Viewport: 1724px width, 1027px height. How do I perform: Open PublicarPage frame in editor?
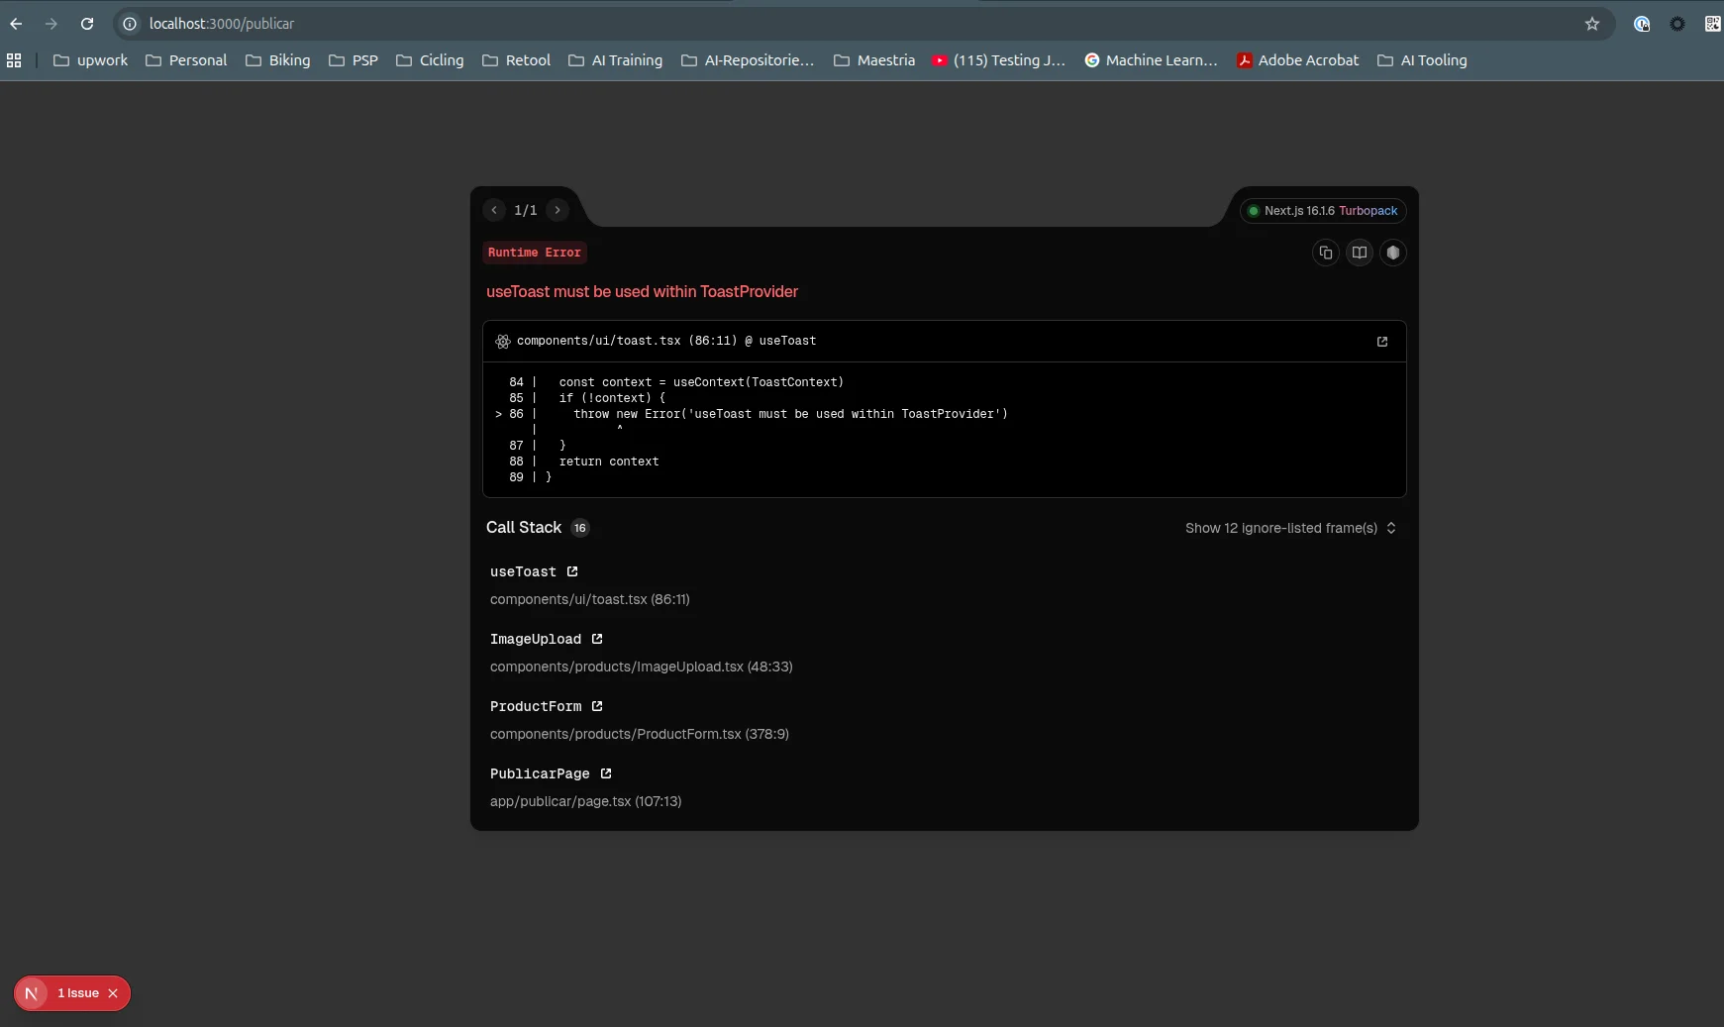click(x=606, y=773)
